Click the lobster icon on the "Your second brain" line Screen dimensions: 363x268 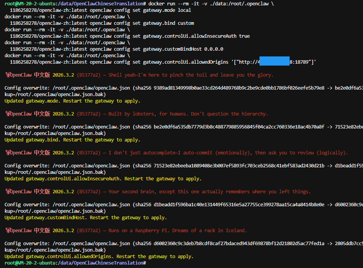[x=7, y=192]
